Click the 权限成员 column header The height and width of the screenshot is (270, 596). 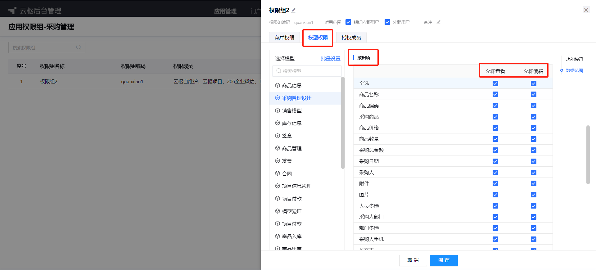183,66
